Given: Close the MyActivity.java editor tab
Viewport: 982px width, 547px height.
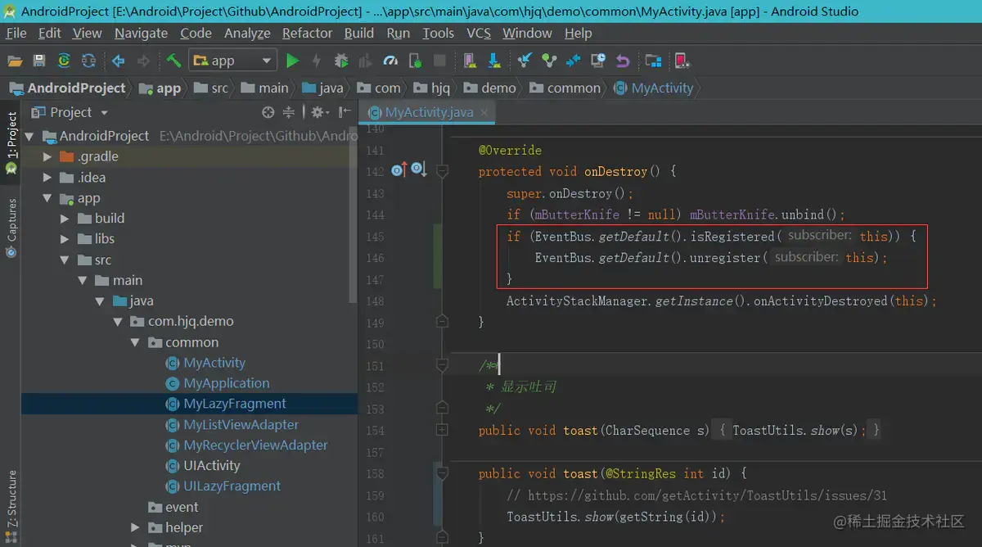Looking at the screenshot, I should [484, 112].
